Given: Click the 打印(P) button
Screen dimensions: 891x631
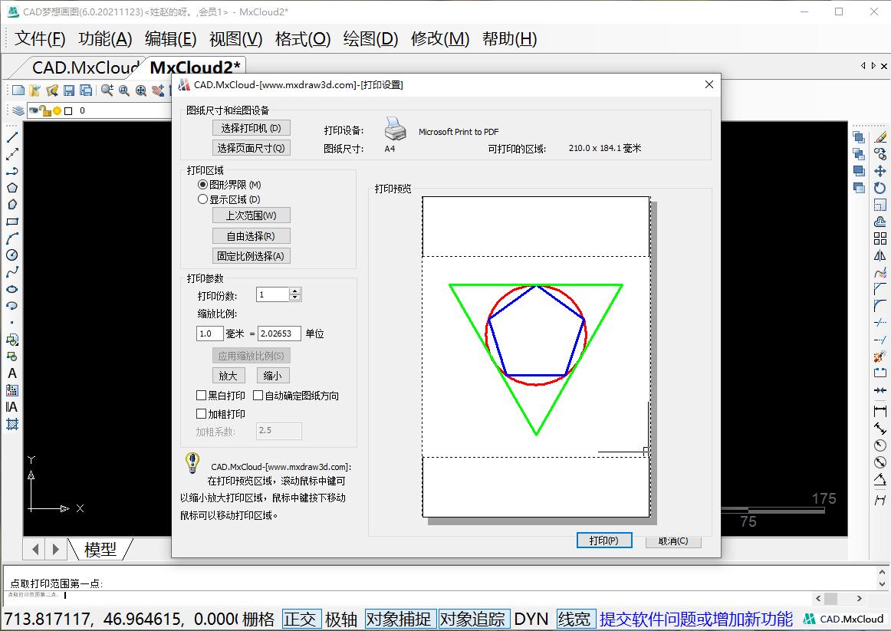Looking at the screenshot, I should [604, 540].
